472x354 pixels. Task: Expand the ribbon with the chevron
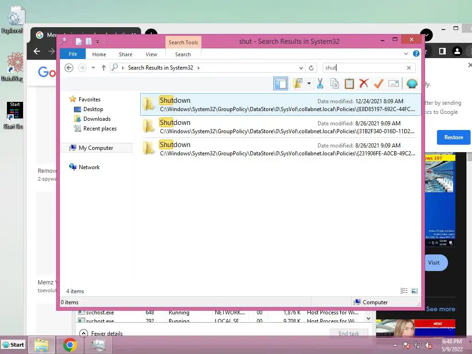coord(406,53)
